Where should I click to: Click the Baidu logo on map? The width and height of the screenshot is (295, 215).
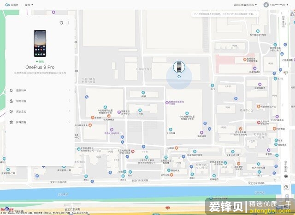[6, 209]
